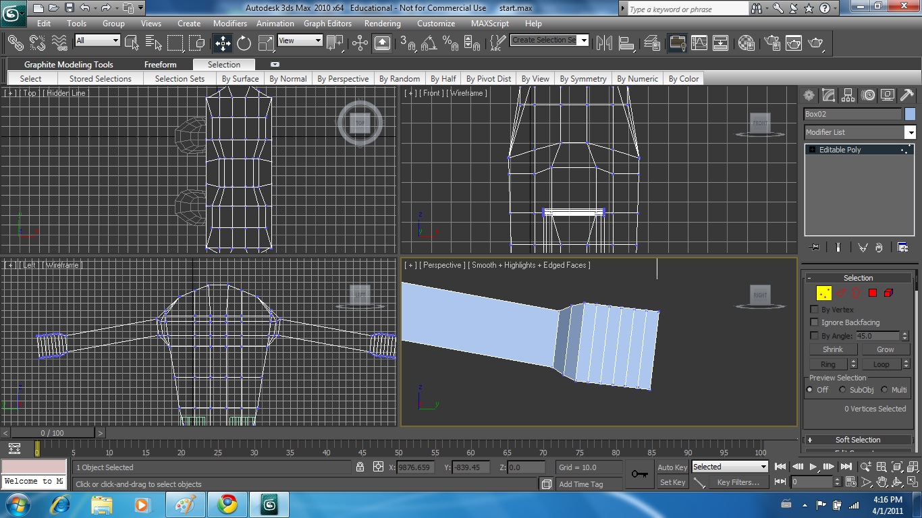The width and height of the screenshot is (922, 518).
Task: Click the Grow selection button
Action: pos(885,349)
